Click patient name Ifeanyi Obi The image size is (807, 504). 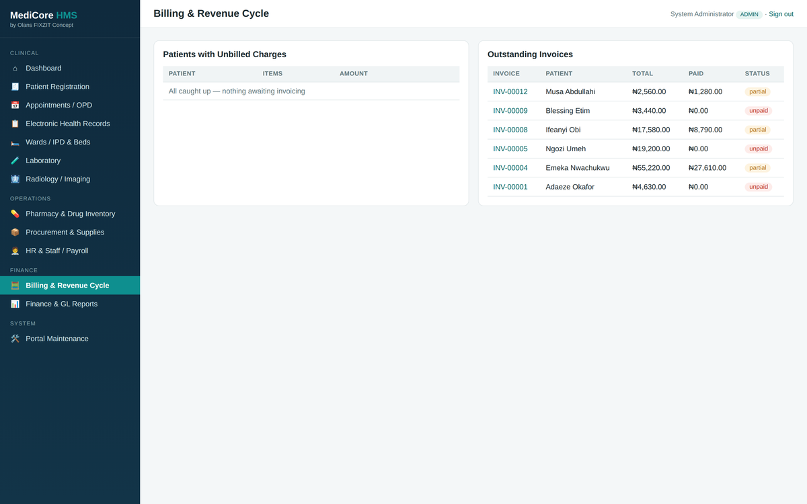563,130
